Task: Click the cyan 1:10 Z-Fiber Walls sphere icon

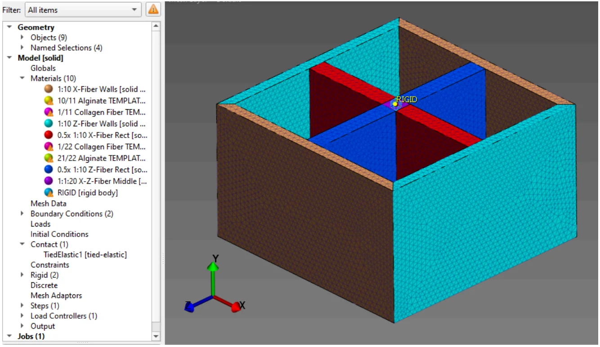Action: coord(49,124)
